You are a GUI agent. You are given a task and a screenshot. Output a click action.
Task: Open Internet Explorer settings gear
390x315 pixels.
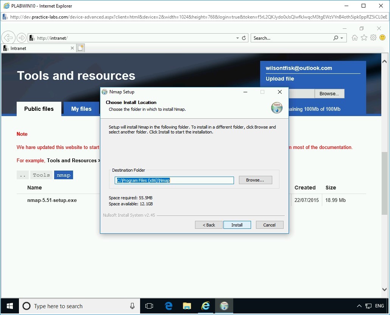tap(373, 37)
